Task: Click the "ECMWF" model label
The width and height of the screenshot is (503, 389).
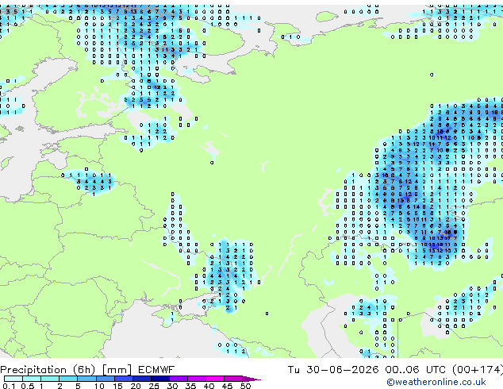Action: point(156,370)
